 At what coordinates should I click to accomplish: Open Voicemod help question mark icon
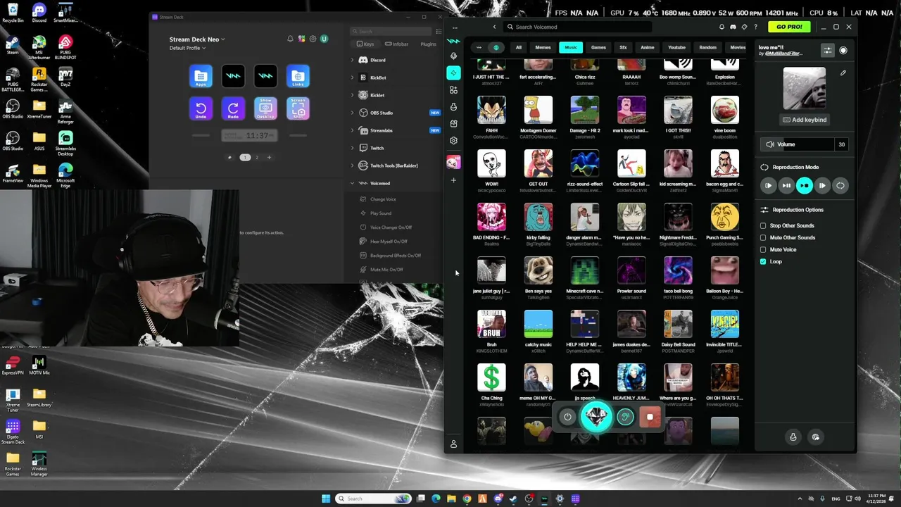pos(756,27)
